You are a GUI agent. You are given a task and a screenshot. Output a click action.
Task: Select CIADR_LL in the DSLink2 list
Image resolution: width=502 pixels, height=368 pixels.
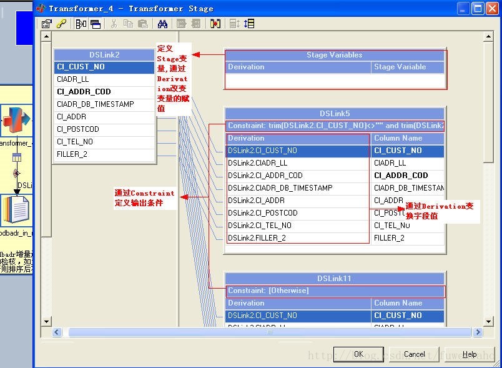tap(104, 79)
